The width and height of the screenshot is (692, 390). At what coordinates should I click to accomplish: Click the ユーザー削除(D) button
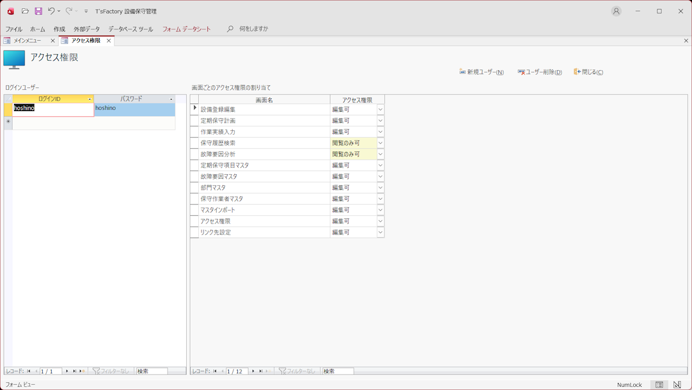[540, 72]
